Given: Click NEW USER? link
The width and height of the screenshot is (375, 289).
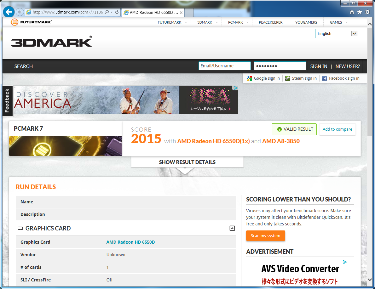Looking at the screenshot, I should [348, 66].
